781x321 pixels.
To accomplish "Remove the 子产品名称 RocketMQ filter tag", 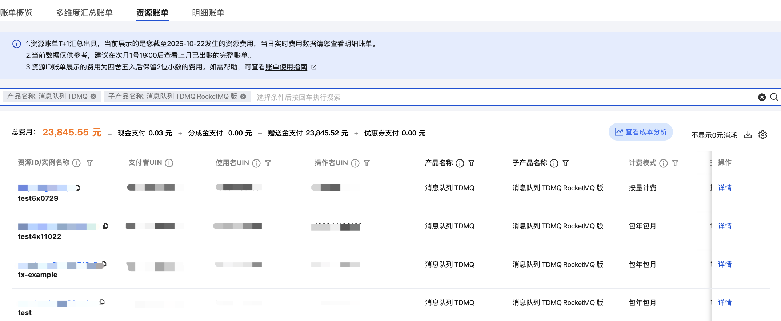I will [243, 97].
